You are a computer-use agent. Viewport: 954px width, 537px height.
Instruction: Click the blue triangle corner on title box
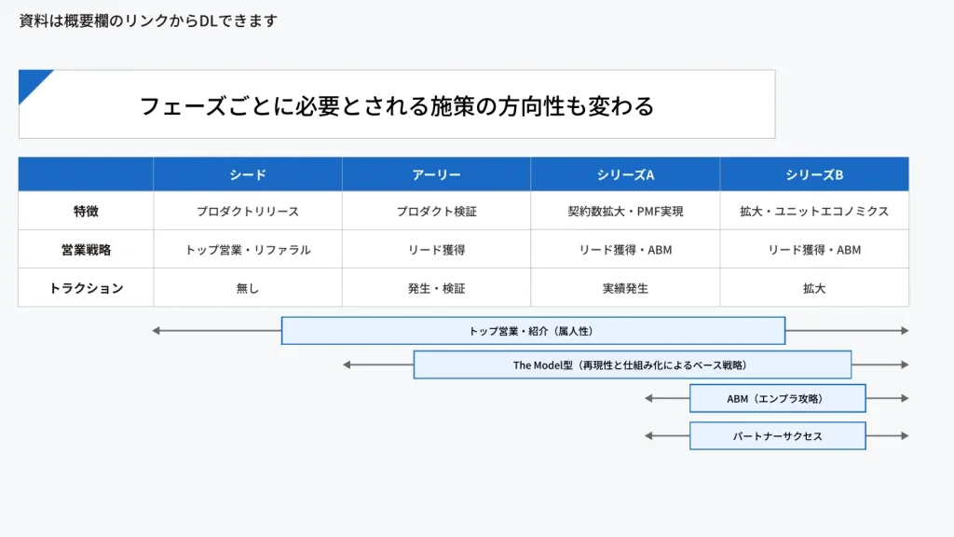(31, 81)
